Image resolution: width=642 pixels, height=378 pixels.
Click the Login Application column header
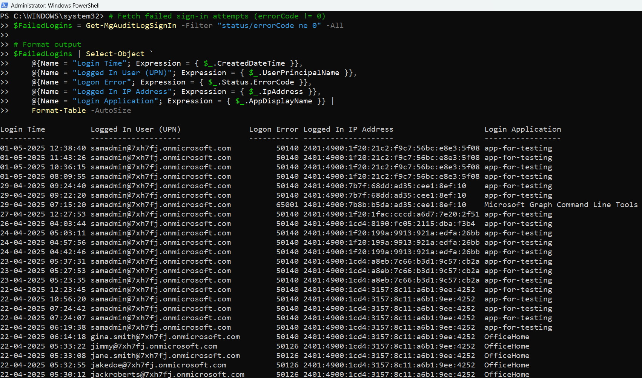pyautogui.click(x=522, y=129)
